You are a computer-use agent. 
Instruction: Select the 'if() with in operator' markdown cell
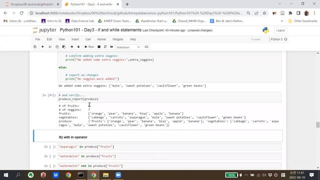[x=158, y=136]
